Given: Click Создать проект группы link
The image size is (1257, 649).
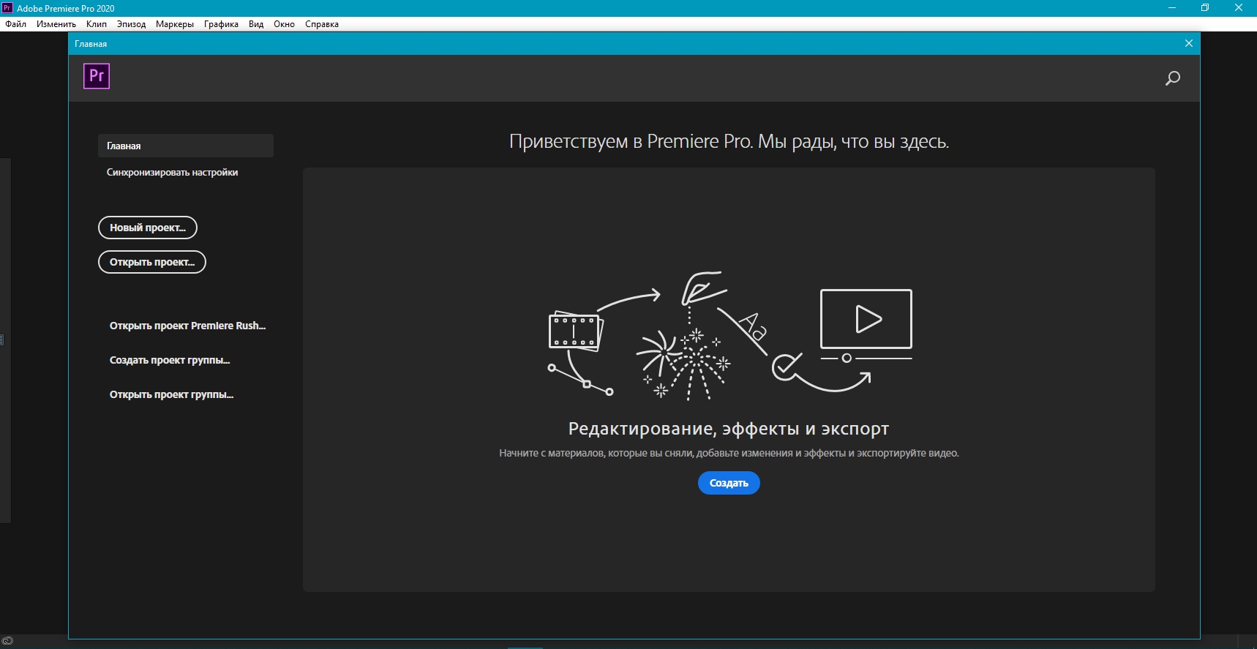Looking at the screenshot, I should (x=170, y=360).
